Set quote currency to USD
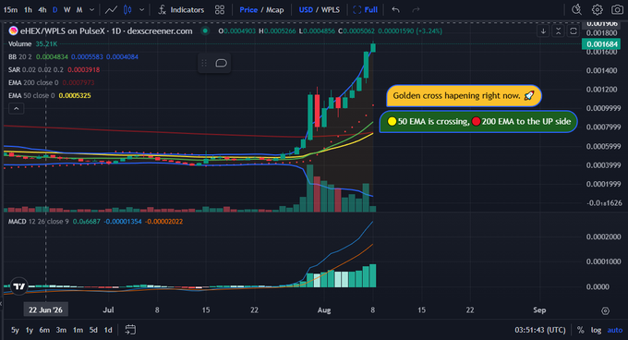 306,9
